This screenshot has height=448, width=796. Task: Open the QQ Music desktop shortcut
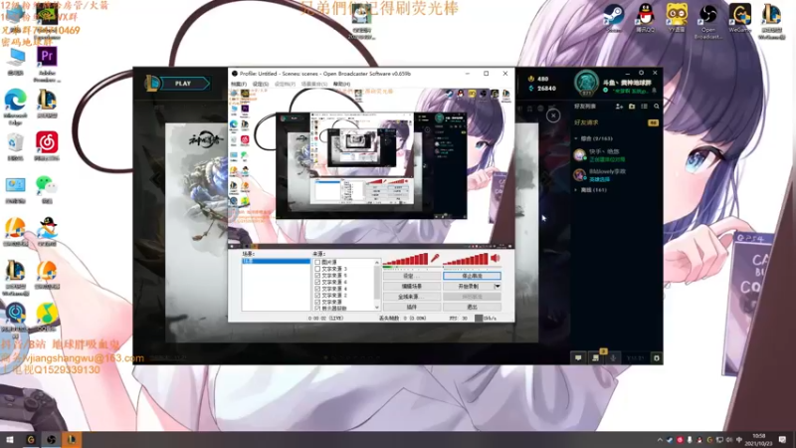click(47, 318)
